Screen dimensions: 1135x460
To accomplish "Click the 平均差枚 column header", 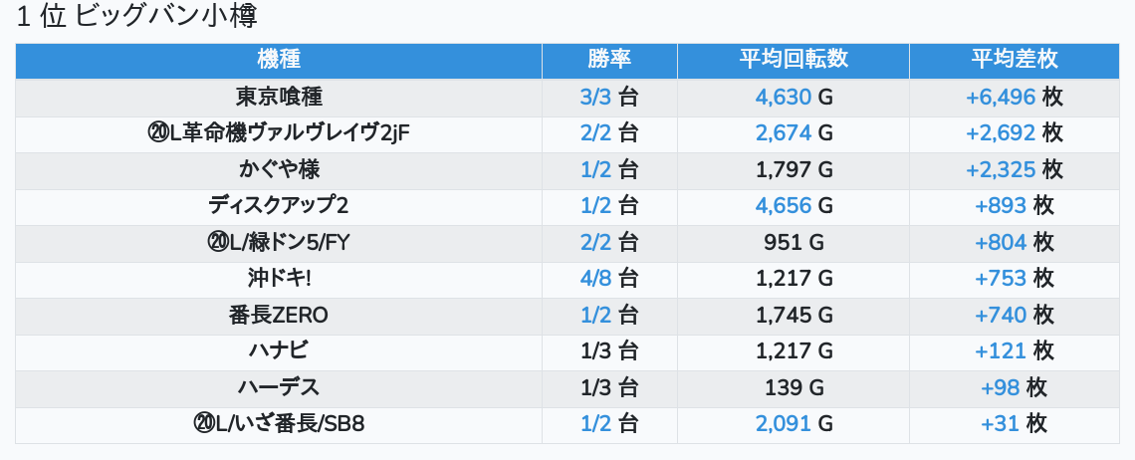I will 1015,60.
